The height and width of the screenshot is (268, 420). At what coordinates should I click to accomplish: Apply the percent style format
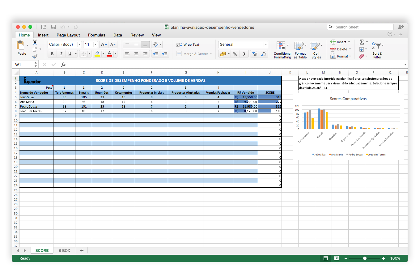[x=235, y=54]
